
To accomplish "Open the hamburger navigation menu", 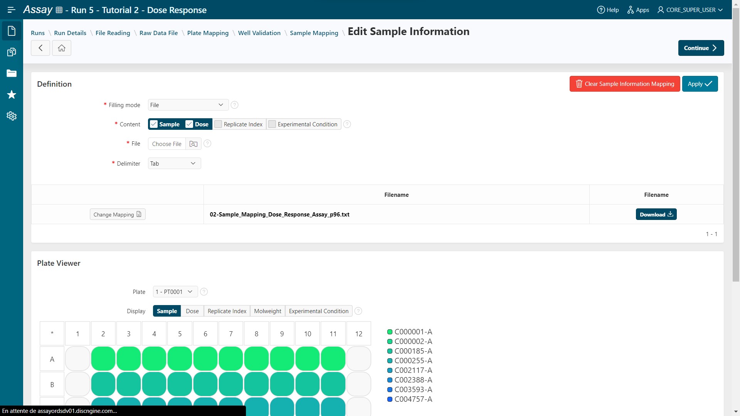I will tap(11, 10).
